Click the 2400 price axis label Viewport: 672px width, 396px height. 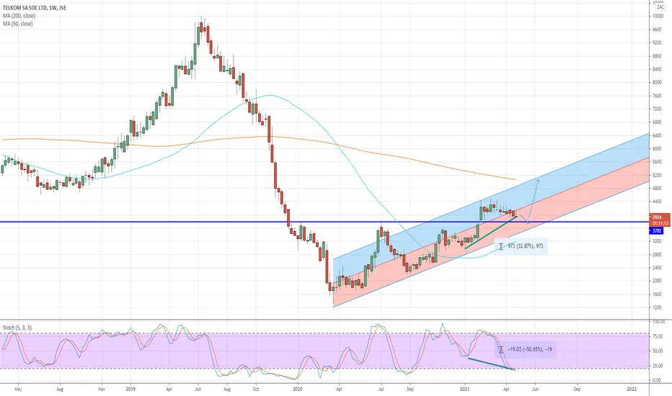click(657, 268)
